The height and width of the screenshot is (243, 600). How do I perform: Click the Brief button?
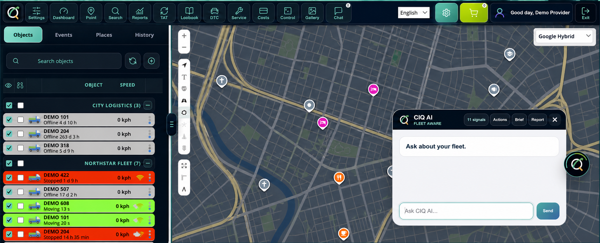point(519,120)
